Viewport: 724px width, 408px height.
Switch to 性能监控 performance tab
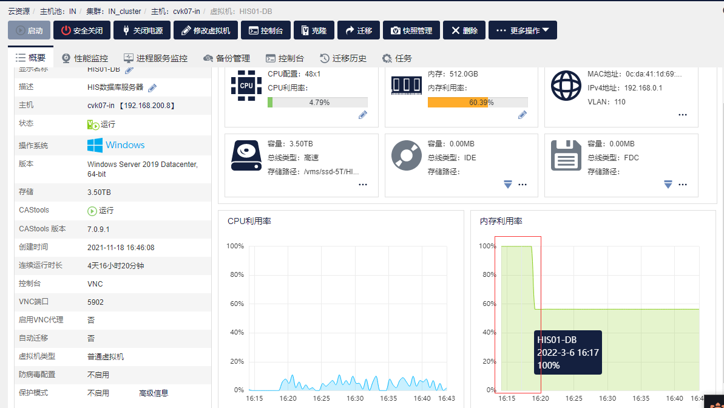click(85, 58)
